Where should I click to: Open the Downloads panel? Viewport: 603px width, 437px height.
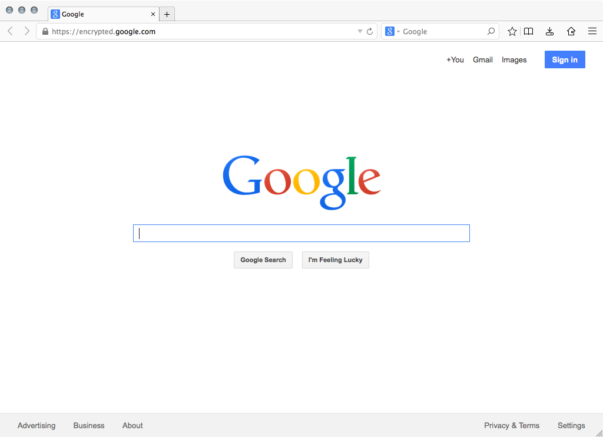[550, 32]
